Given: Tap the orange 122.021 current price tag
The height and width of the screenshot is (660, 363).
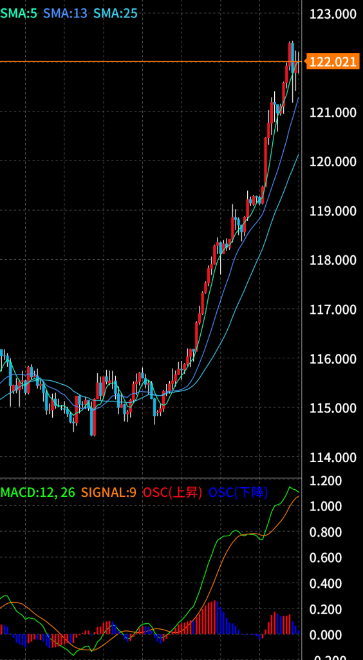Looking at the screenshot, I should [x=332, y=62].
